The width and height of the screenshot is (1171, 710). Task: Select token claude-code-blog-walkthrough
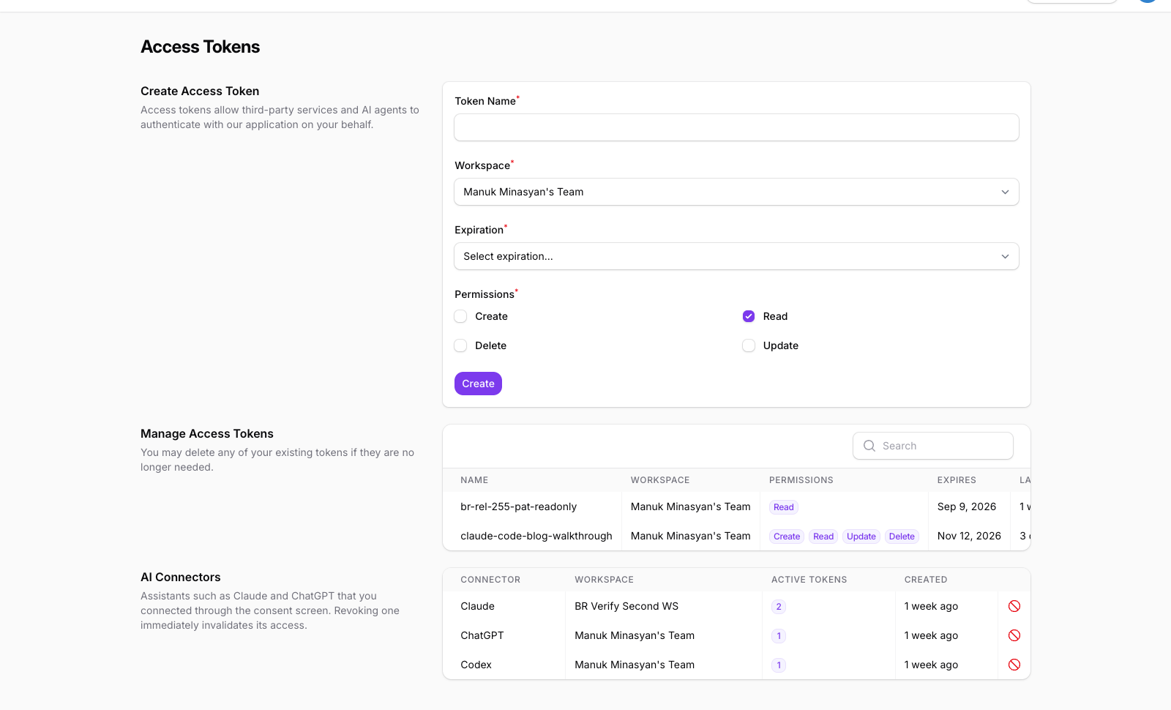[x=536, y=536]
